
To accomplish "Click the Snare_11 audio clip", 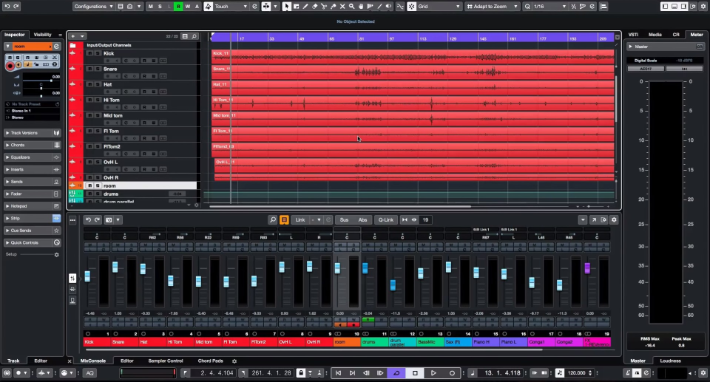I will point(413,72).
